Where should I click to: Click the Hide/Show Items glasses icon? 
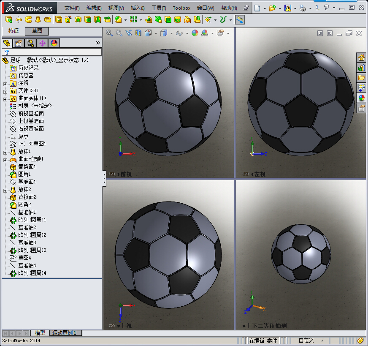179,33
